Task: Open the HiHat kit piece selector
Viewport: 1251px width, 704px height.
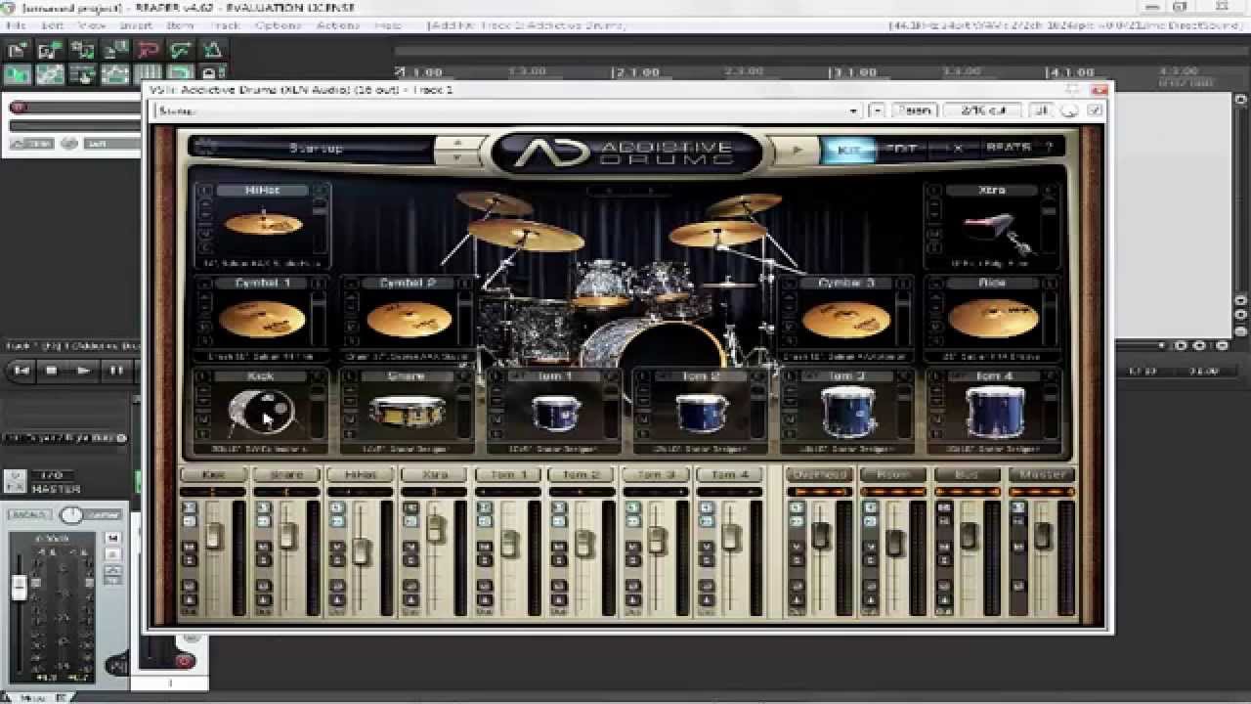Action: (262, 190)
